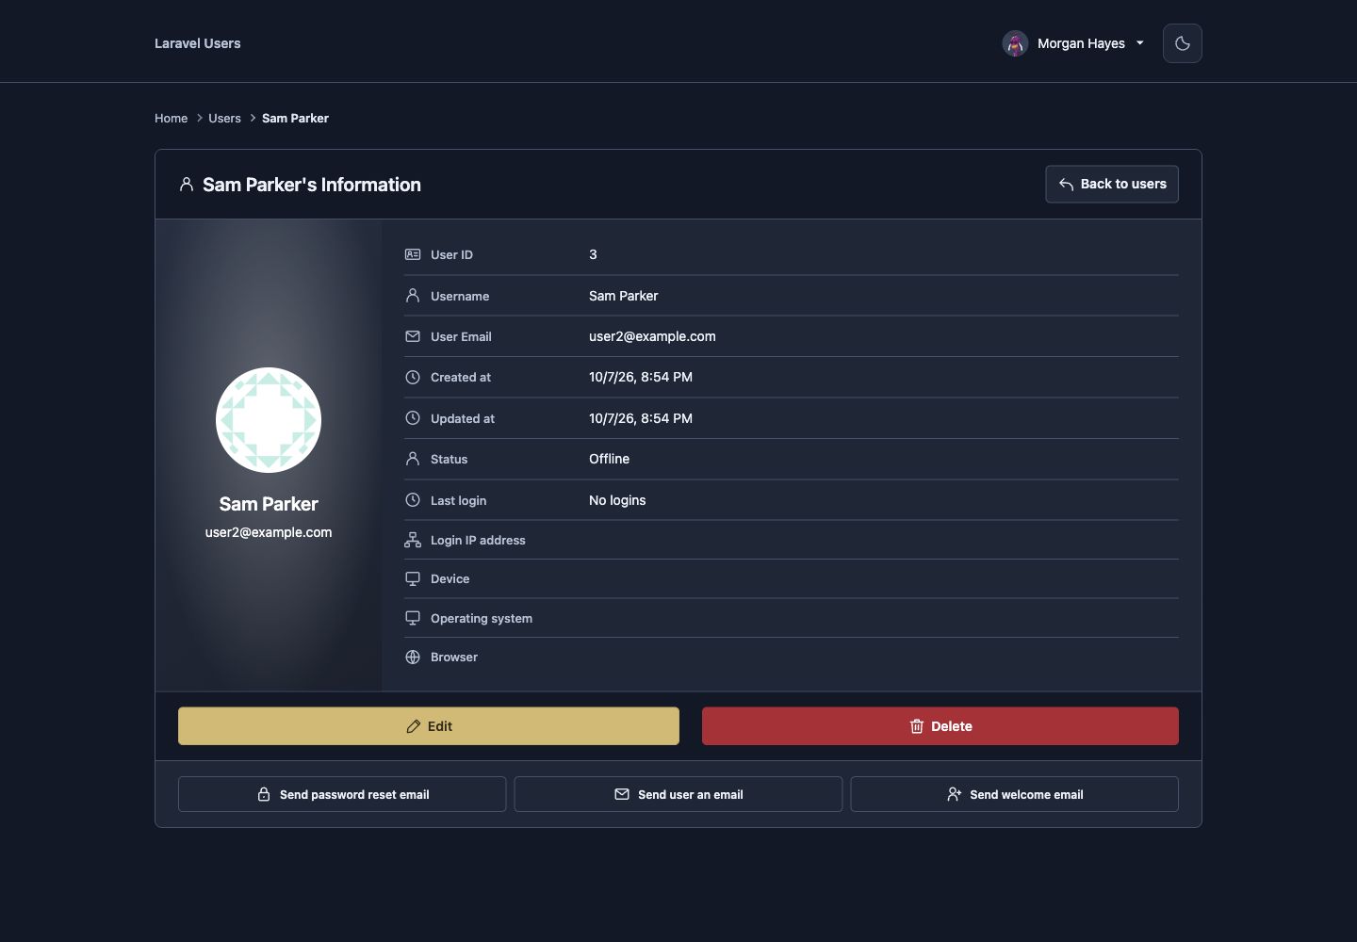This screenshot has height=942, width=1357.
Task: Click the user icon beside Sam Parker's Information
Action: (x=187, y=185)
